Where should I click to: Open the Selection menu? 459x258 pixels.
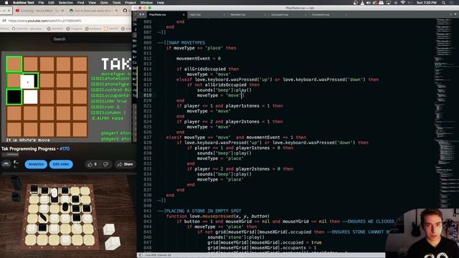point(65,3)
